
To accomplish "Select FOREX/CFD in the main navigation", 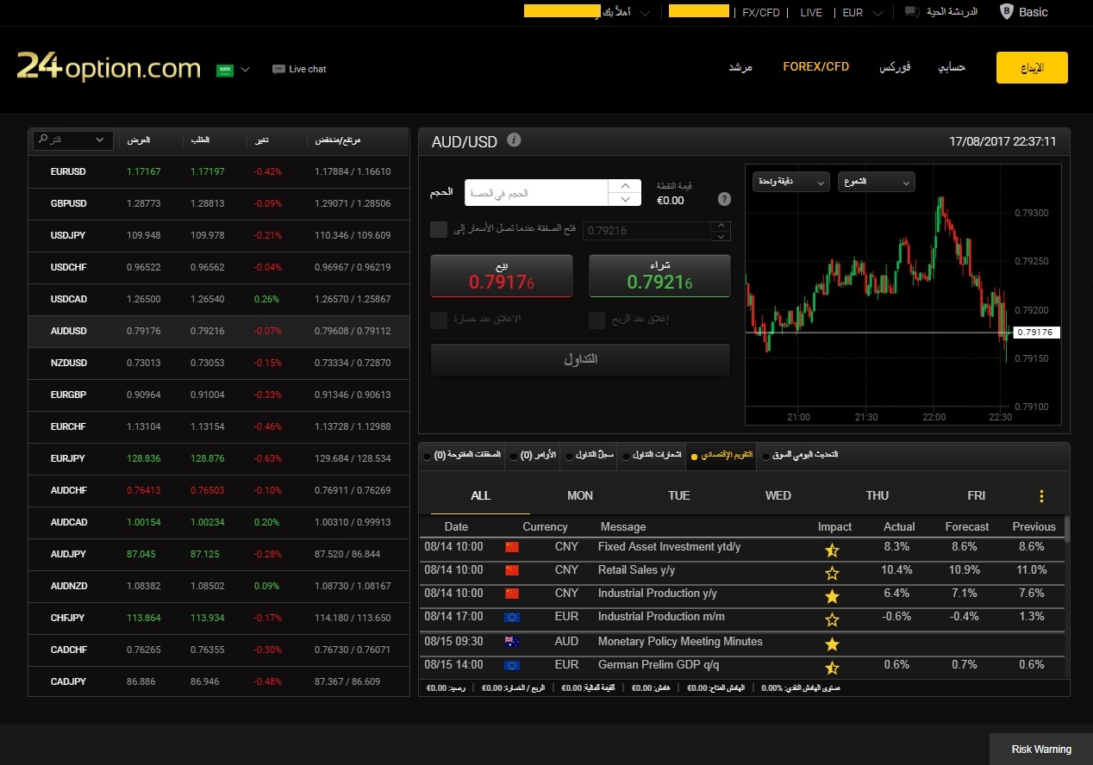I will click(x=815, y=66).
